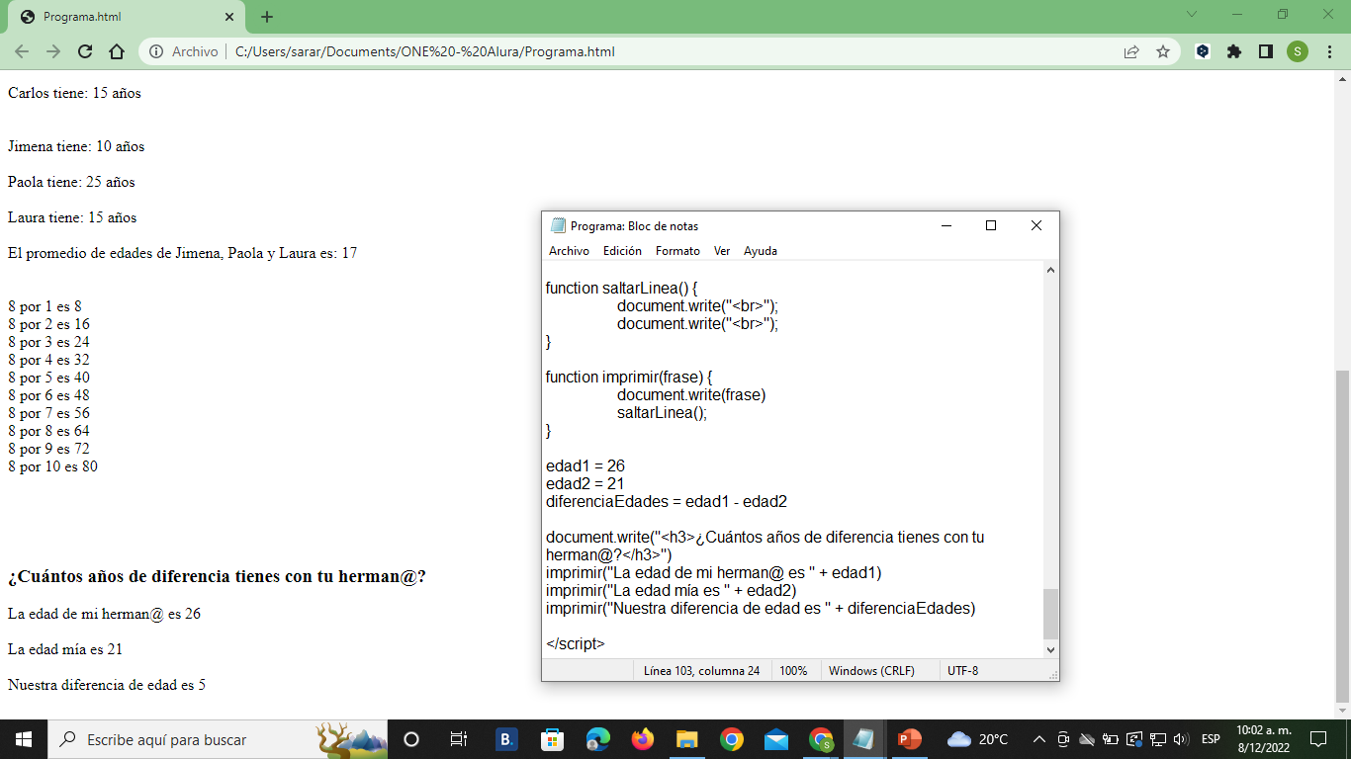Viewport: 1351px width, 759px height.
Task: Open Microsoft Store from taskbar
Action: pos(553,739)
